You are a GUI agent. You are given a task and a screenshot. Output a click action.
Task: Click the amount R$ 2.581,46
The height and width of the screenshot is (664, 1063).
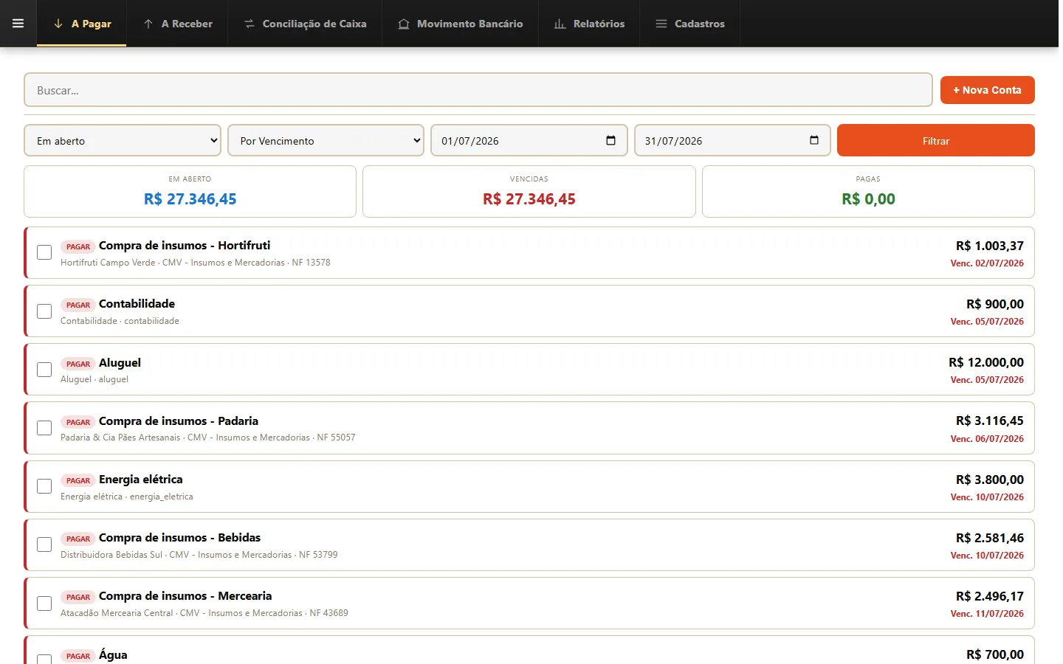(x=989, y=538)
